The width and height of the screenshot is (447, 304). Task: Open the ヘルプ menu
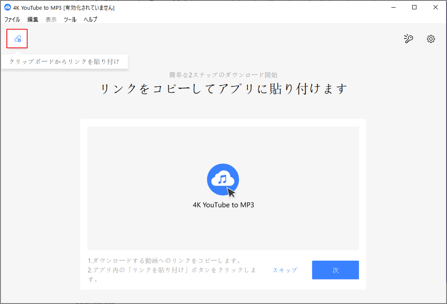(x=90, y=19)
